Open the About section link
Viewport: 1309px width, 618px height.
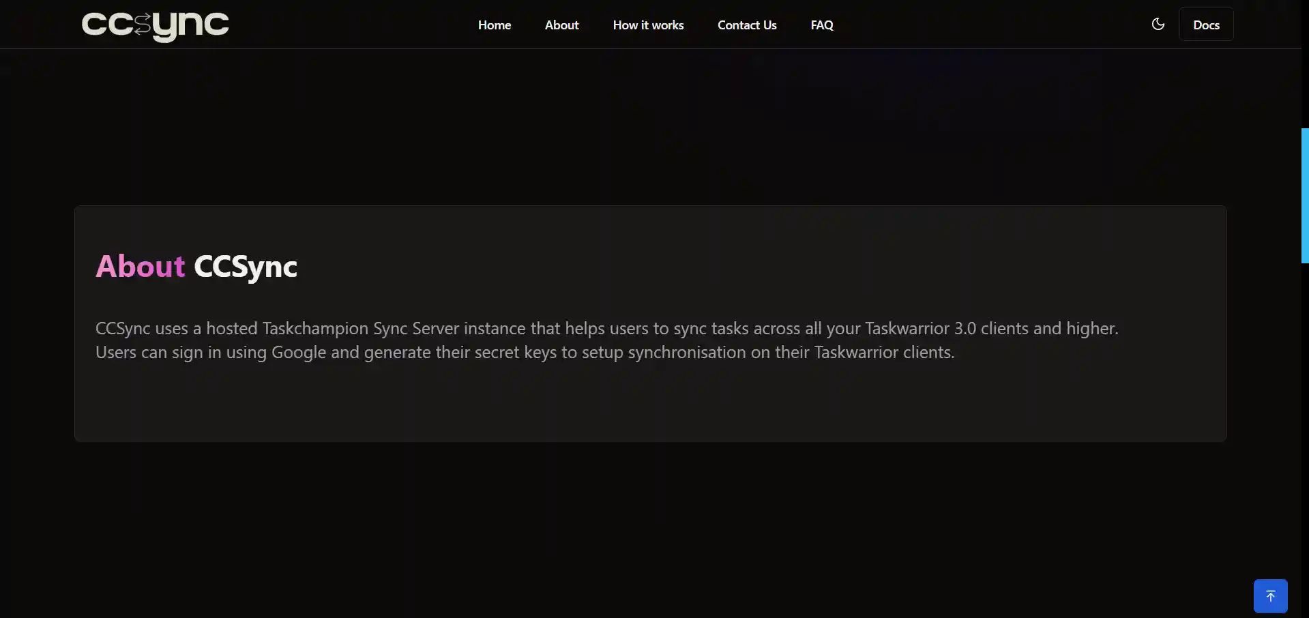[561, 25]
